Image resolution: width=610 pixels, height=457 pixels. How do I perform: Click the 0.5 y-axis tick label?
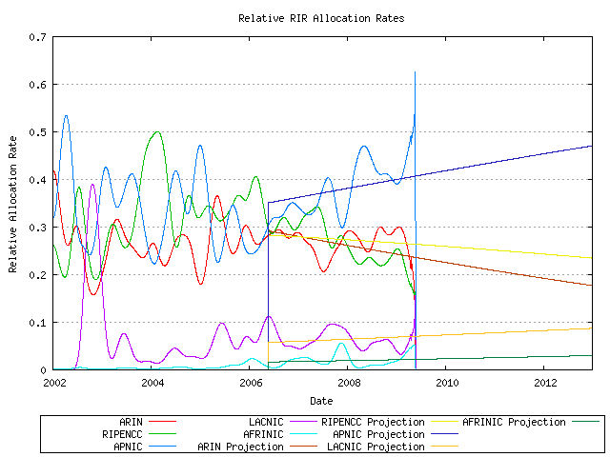37,132
